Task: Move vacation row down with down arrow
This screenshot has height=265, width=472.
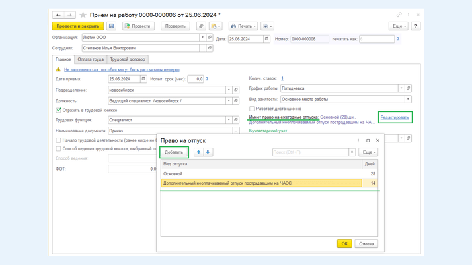Action: (x=208, y=152)
